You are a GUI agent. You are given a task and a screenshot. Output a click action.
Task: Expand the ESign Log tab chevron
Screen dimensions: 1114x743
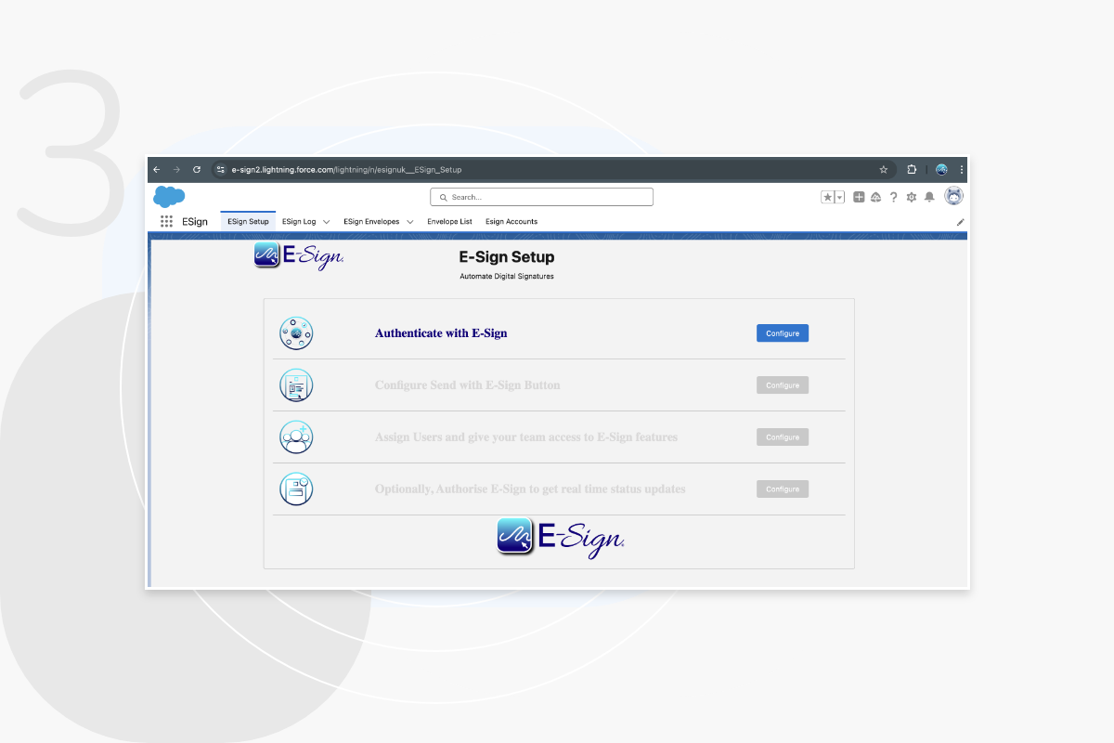coord(326,222)
